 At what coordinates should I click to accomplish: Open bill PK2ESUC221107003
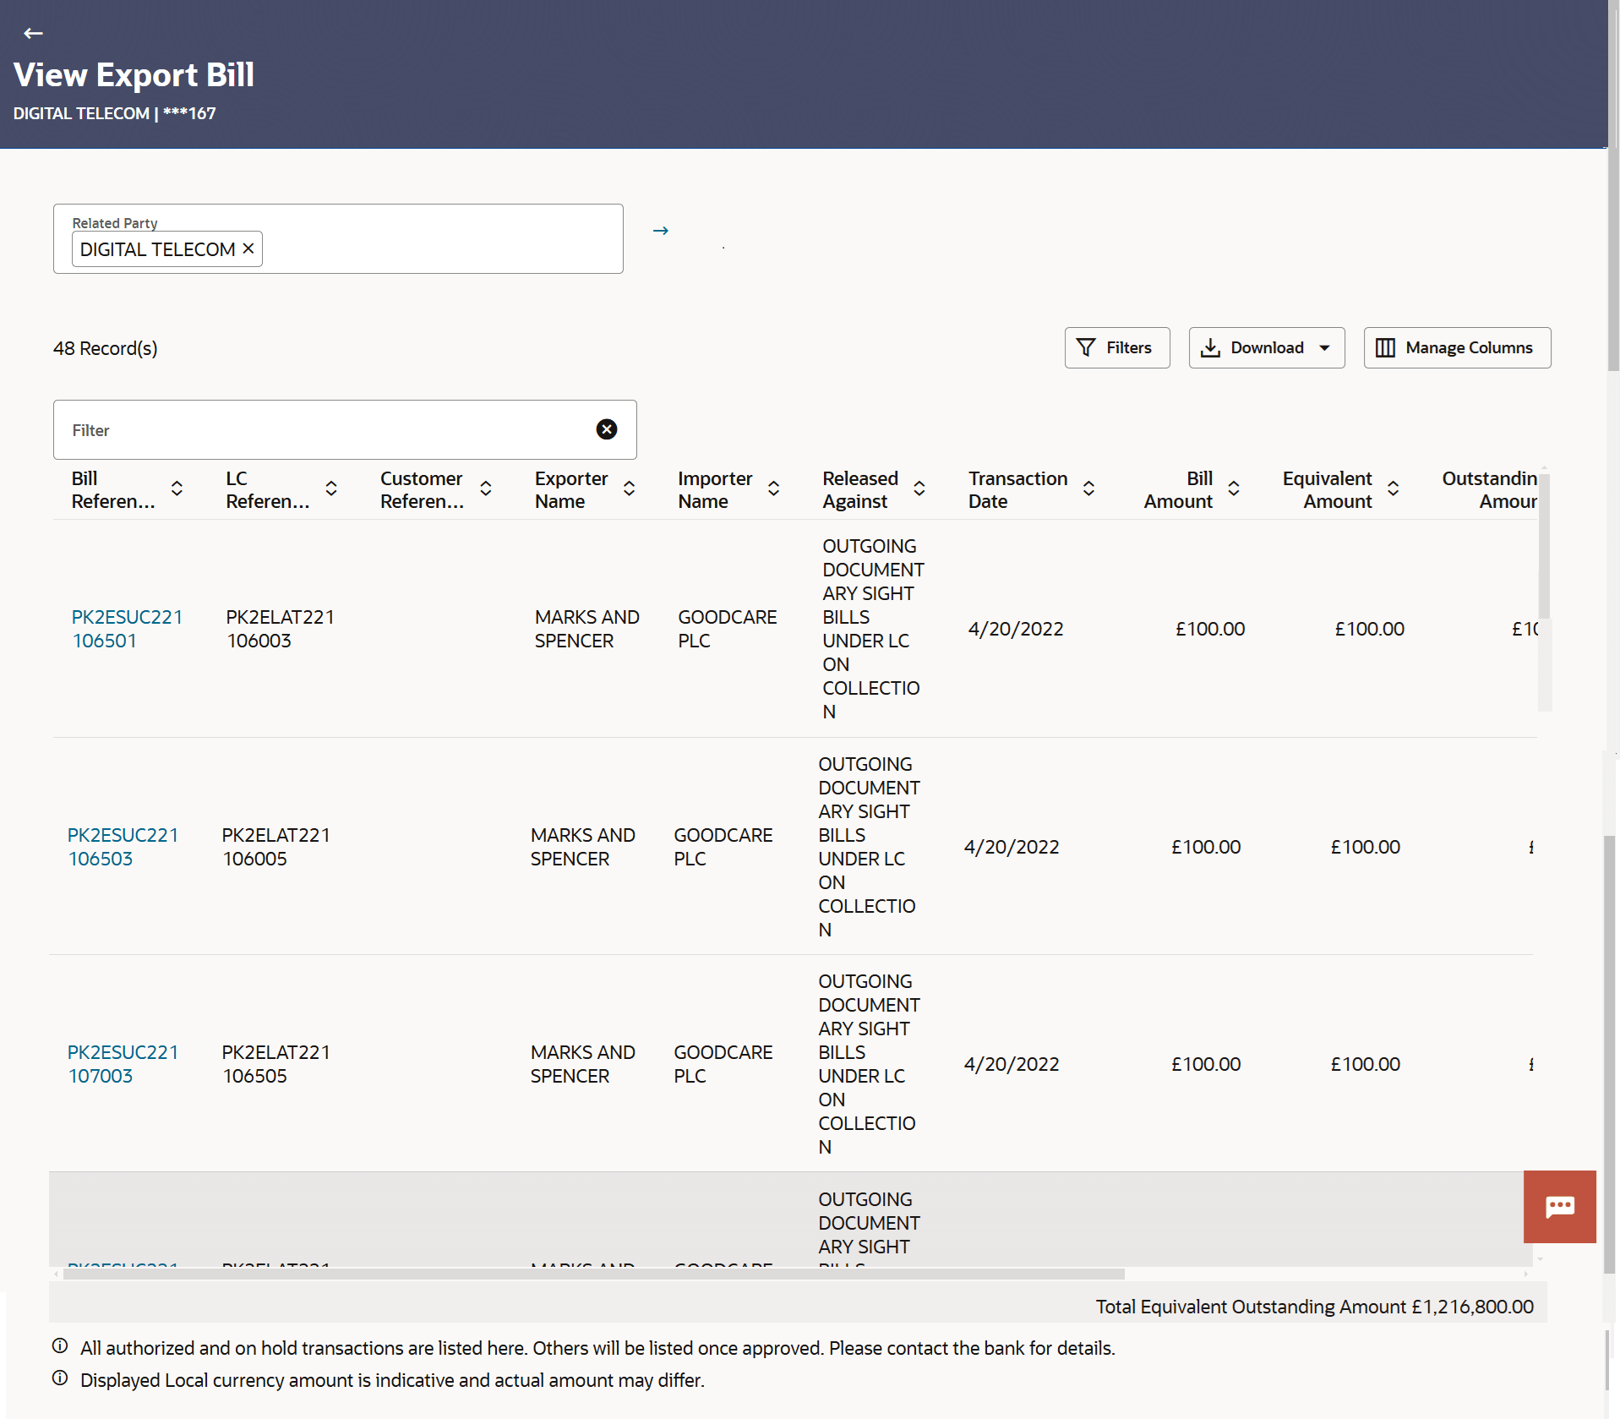[123, 1064]
